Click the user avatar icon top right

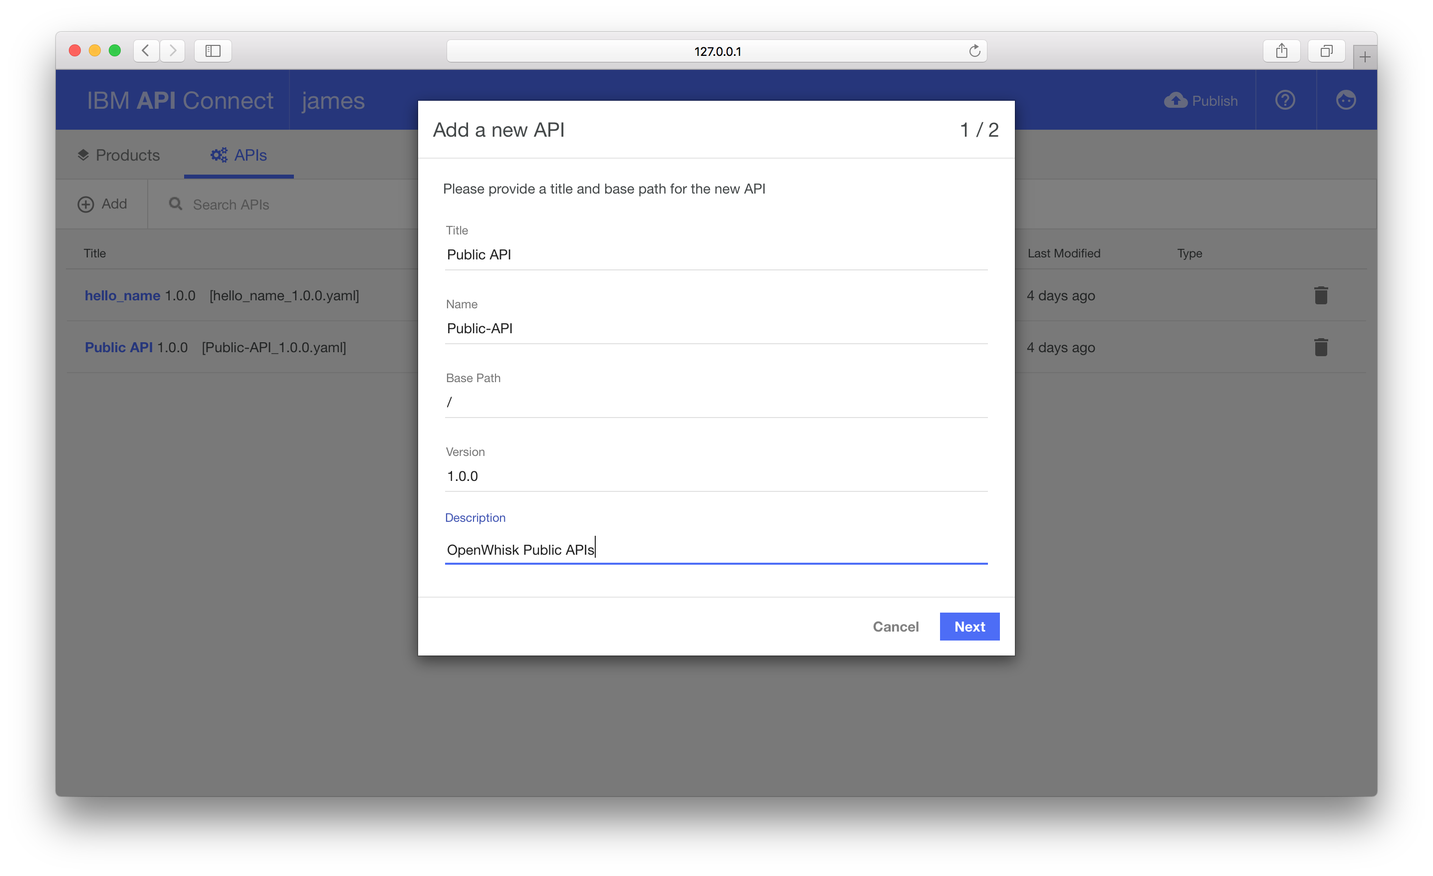1346,99
